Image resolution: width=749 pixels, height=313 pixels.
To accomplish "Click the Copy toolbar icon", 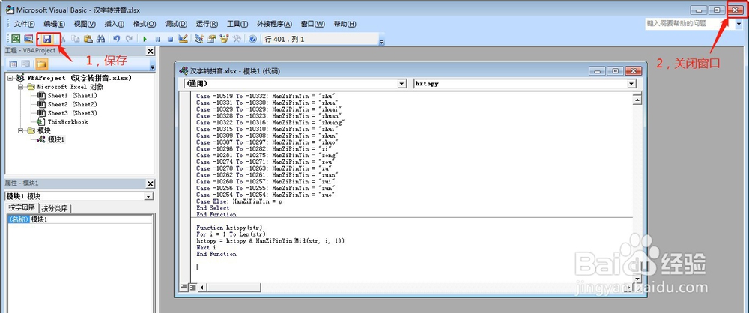I will (75, 39).
